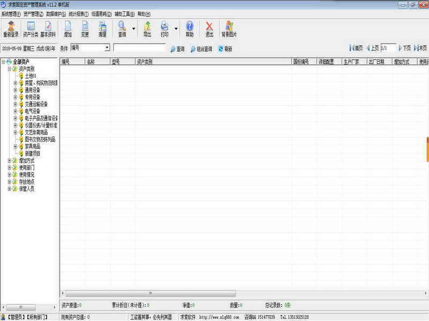Select the 存放地点 tree item

click(26, 182)
